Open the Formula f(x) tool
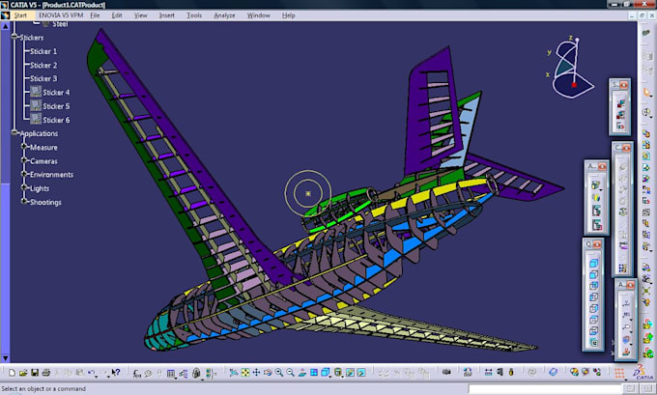This screenshot has width=657, height=395. tap(137, 373)
